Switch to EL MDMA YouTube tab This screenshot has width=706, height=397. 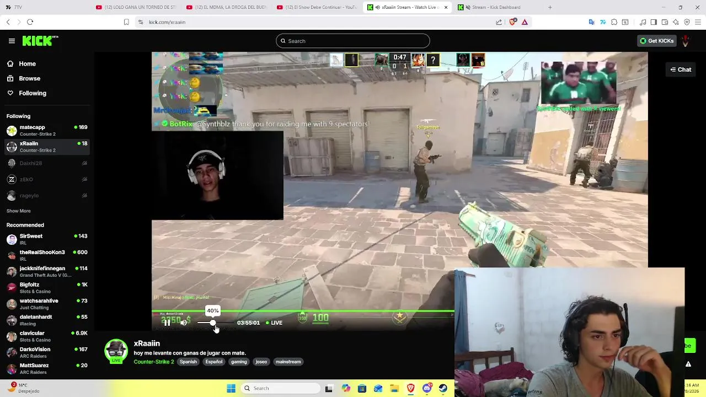[x=226, y=7]
